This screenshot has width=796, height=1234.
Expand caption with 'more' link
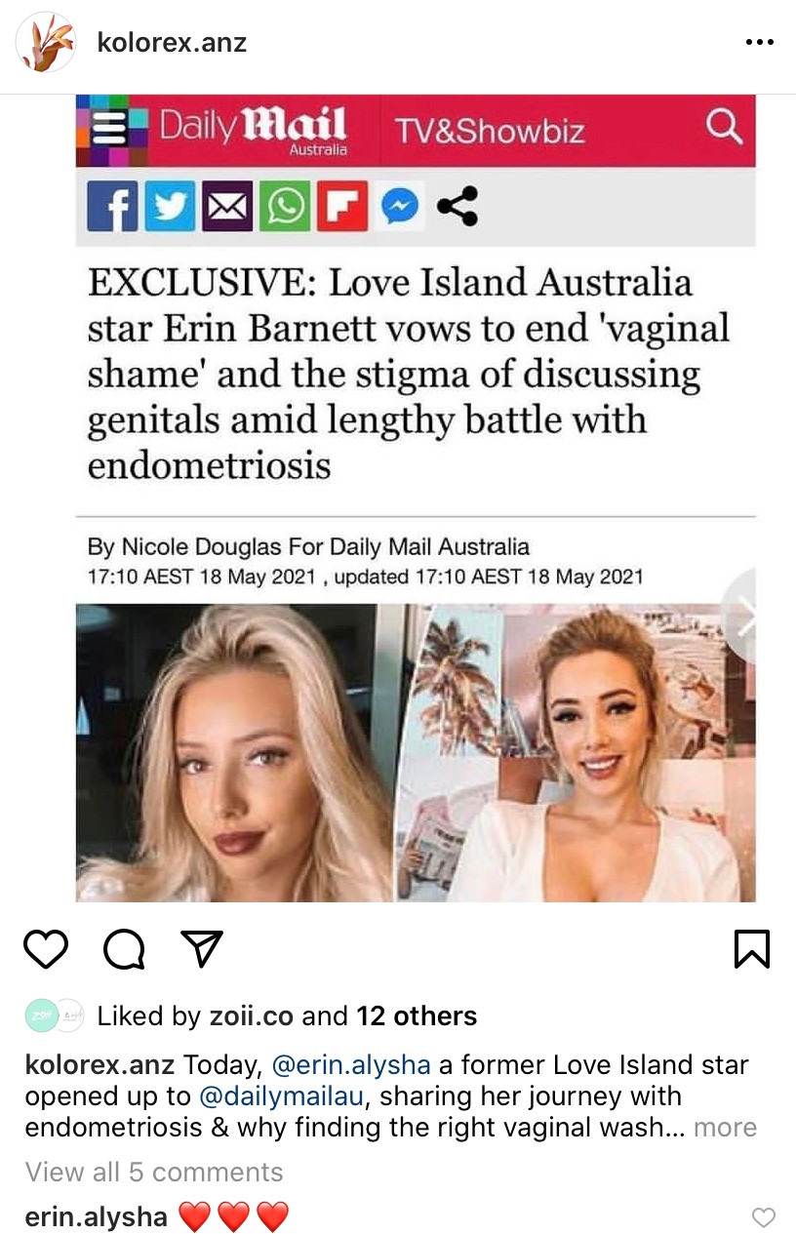coord(725,1128)
